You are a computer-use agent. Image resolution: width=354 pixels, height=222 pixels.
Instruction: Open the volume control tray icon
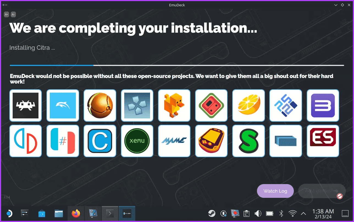258,213
